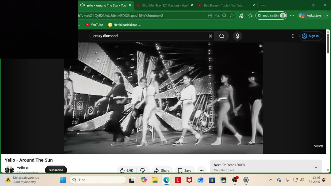The width and height of the screenshot is (331, 186).
Task: Like the Yello video
Action: tap(126, 171)
